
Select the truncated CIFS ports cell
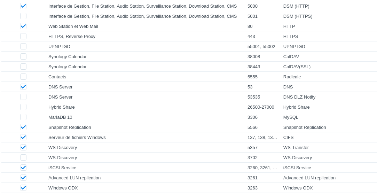(262, 138)
